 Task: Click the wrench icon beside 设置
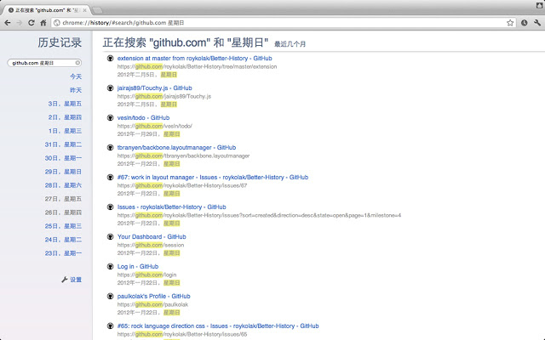[x=65, y=280]
